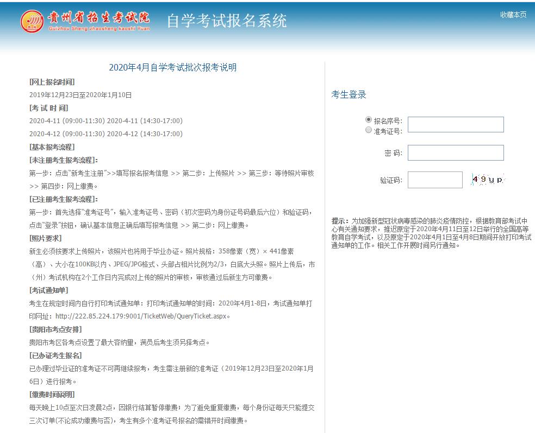Viewport: 535px width, 433px height.
Task: Focus the registration number input field
Action: tap(456, 125)
